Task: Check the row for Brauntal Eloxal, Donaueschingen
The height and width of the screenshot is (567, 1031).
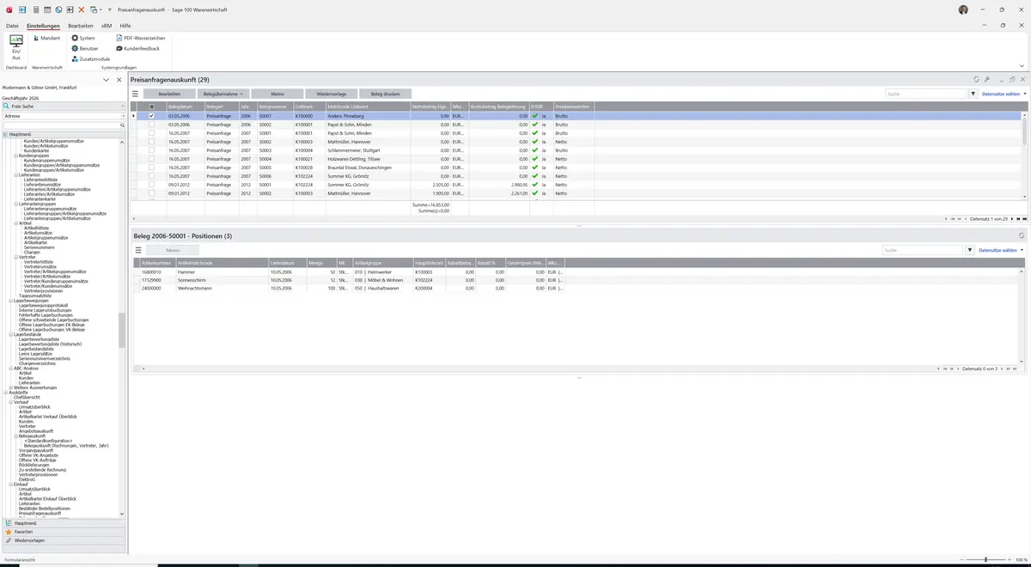Action: click(152, 168)
